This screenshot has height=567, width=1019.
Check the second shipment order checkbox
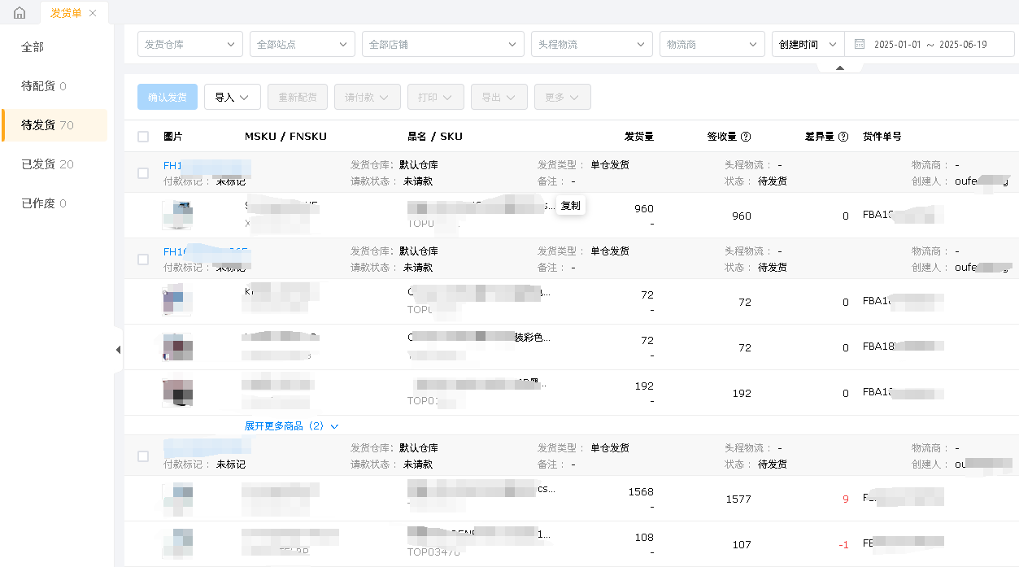[143, 260]
